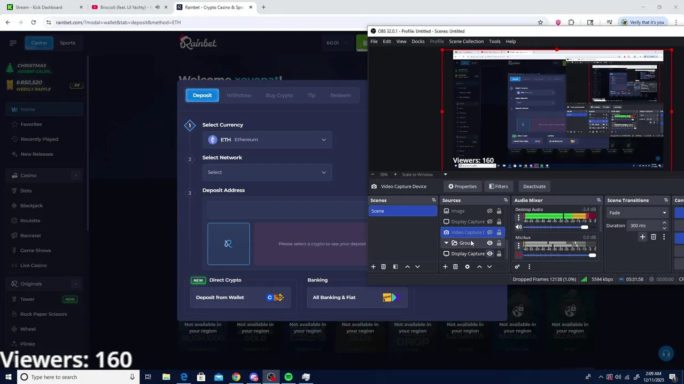Open Mic/Aux three-dot options

[x=518, y=246]
